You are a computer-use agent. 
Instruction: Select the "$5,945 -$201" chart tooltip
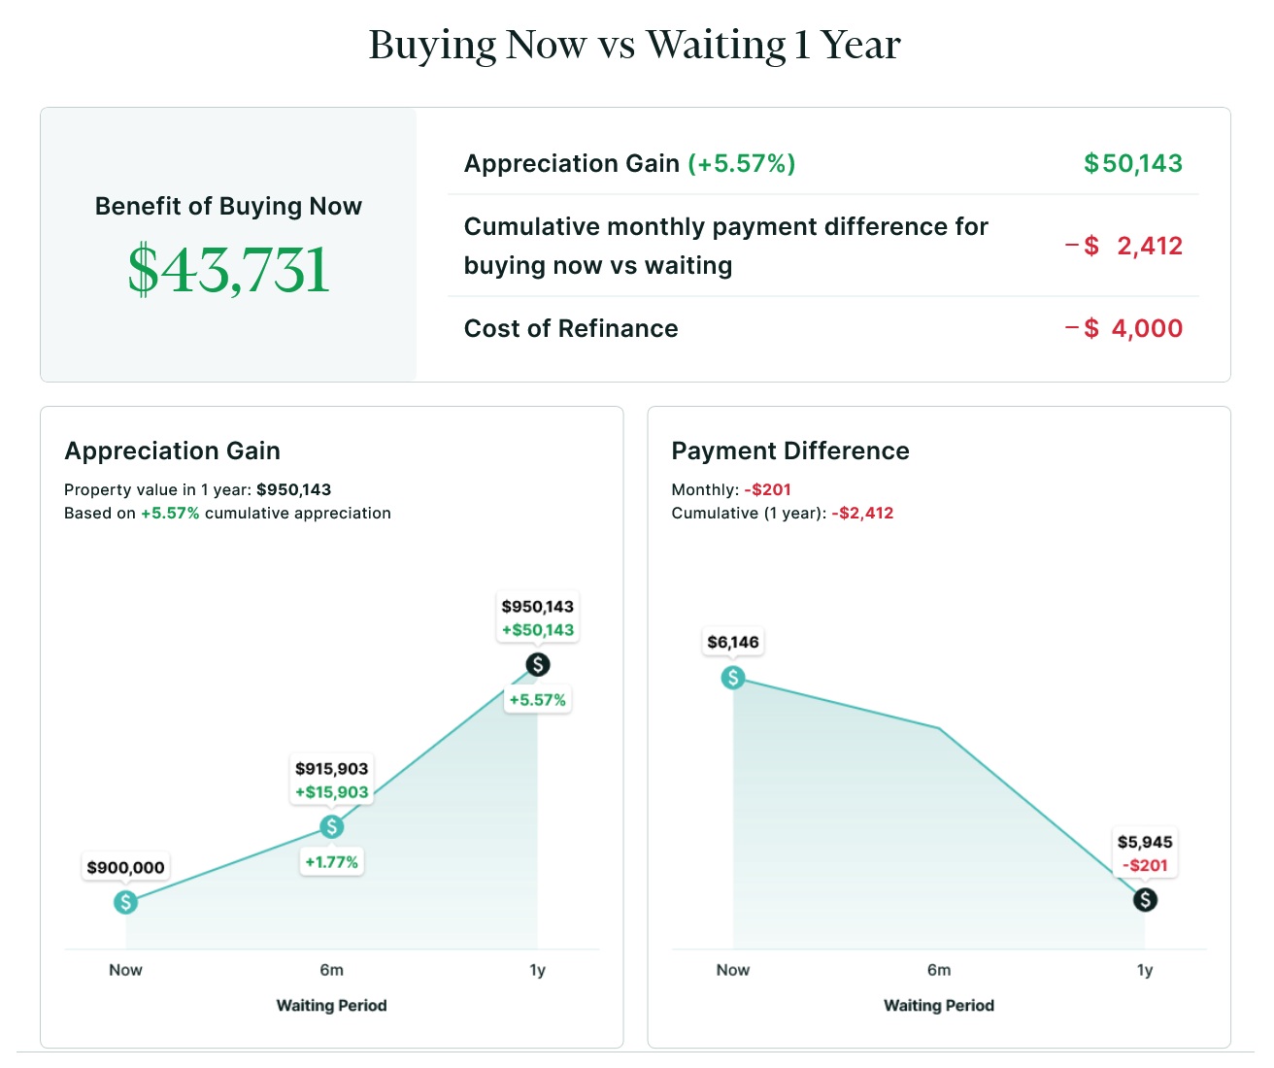[1145, 853]
